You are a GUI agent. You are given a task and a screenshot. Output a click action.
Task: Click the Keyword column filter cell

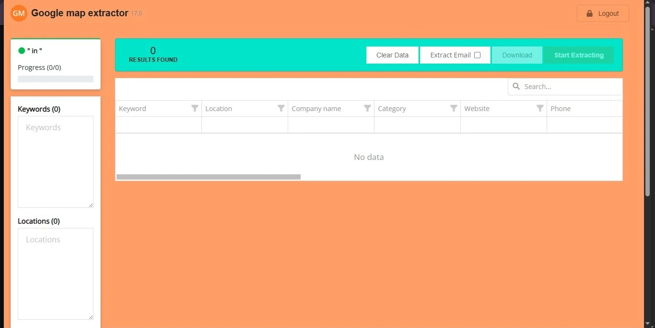click(x=158, y=125)
